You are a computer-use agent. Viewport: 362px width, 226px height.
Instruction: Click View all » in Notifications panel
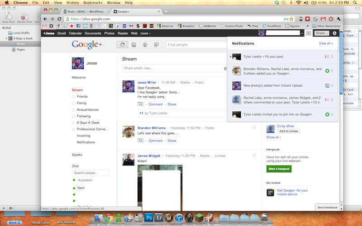click(326, 43)
